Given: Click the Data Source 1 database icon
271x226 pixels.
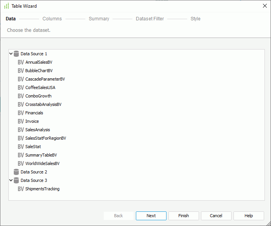Looking at the screenshot, I should [x=16, y=54].
